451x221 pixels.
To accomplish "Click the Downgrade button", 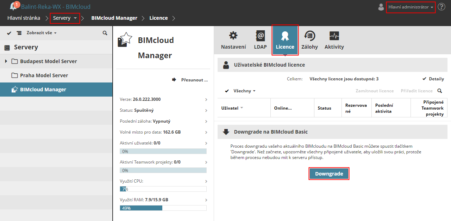I will pyautogui.click(x=329, y=174).
